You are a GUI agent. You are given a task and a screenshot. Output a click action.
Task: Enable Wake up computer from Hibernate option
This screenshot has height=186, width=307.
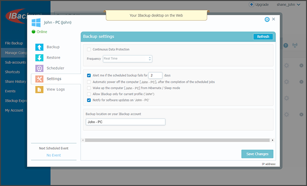(x=89, y=88)
